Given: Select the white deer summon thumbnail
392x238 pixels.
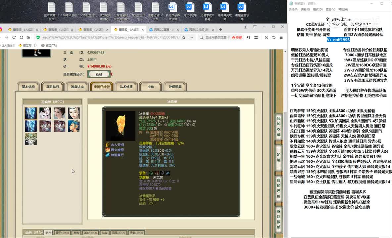Looking at the screenshot, I should [31, 139].
